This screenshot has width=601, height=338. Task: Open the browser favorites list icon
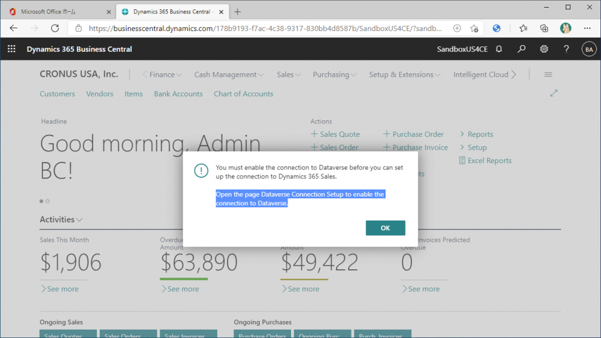click(x=523, y=28)
